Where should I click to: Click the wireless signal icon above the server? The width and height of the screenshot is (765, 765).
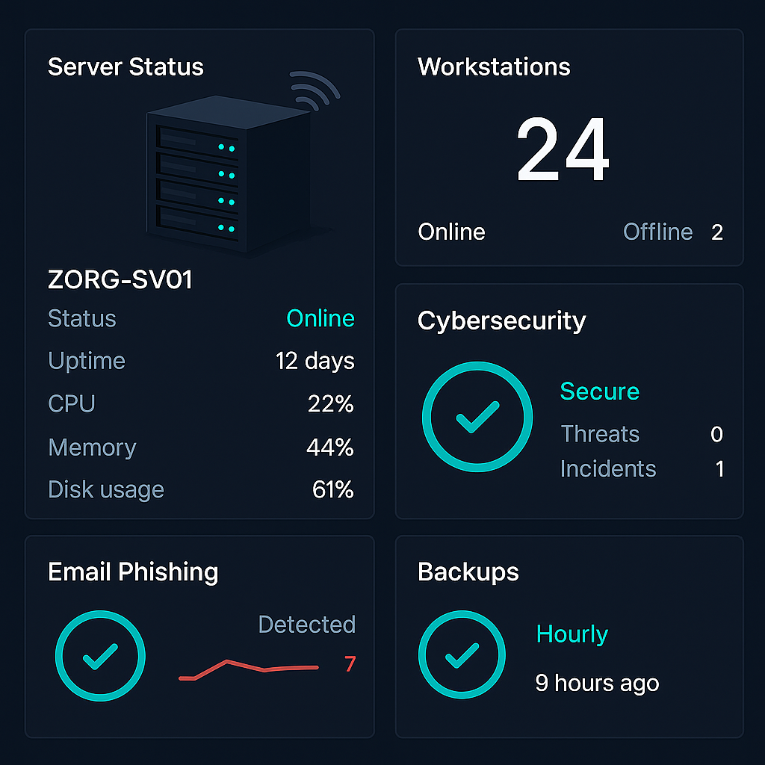tap(315, 91)
